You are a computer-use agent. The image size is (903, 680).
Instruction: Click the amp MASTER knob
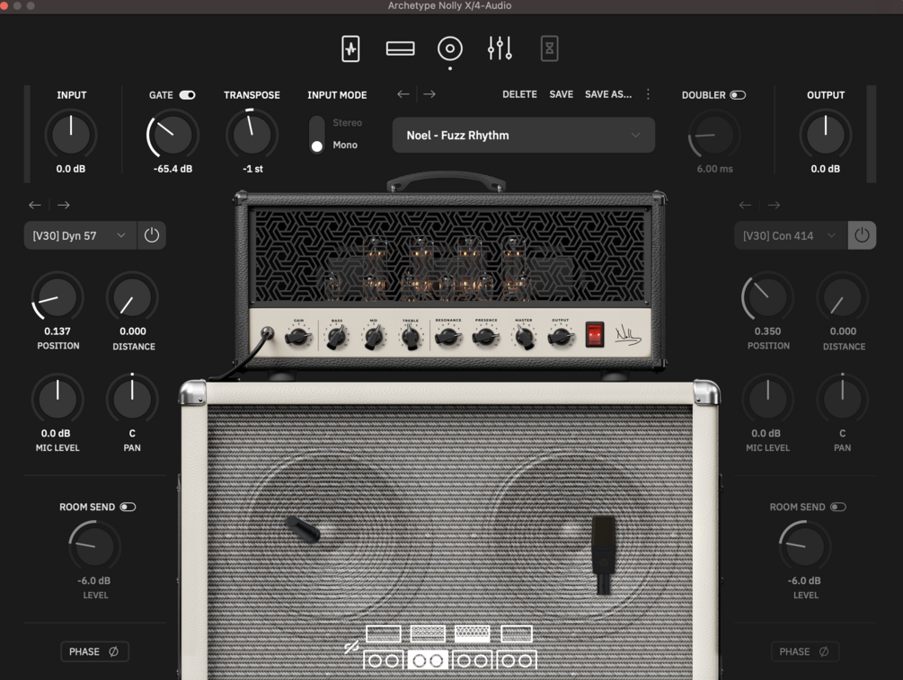tap(524, 336)
